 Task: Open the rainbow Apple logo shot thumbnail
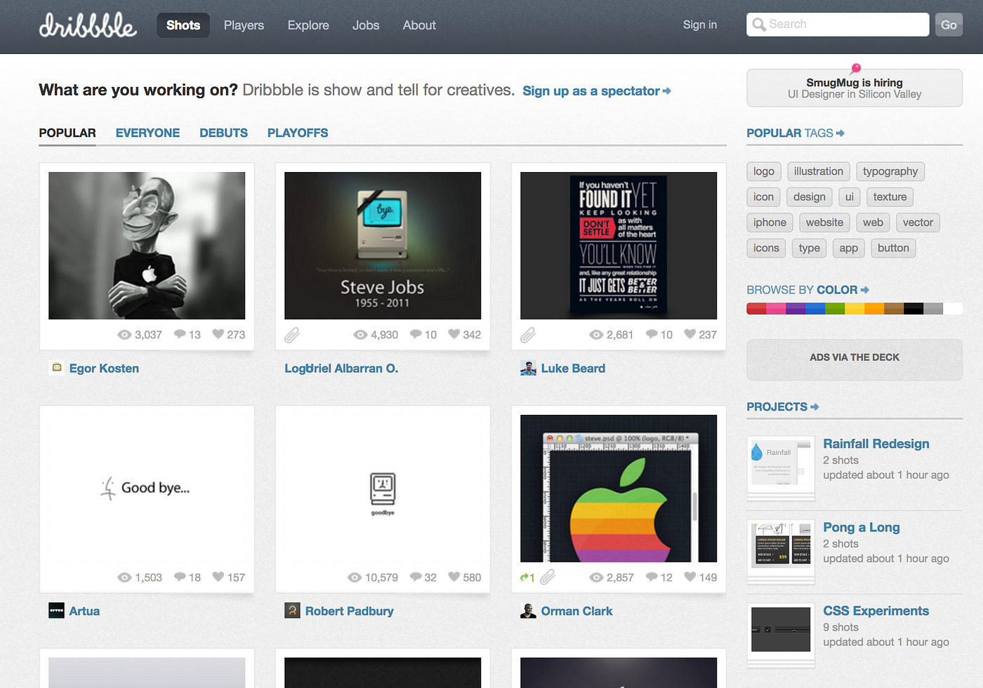coord(619,489)
